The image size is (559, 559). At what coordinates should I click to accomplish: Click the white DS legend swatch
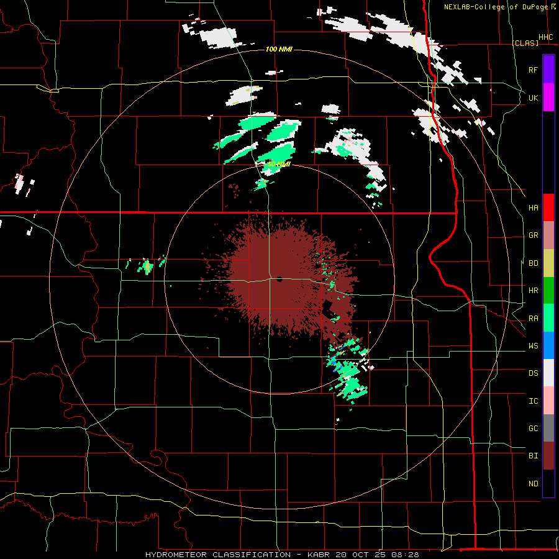click(548, 373)
